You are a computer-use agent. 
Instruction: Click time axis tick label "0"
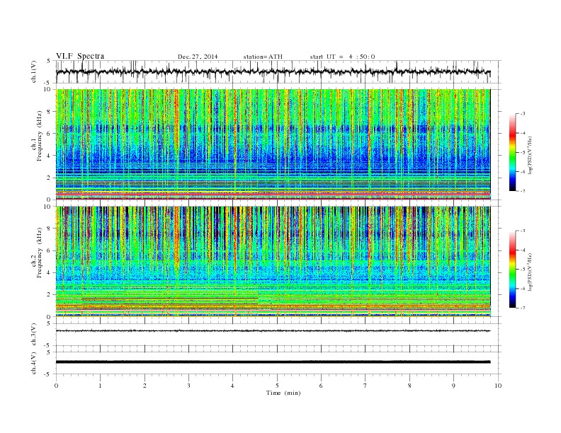(56, 386)
